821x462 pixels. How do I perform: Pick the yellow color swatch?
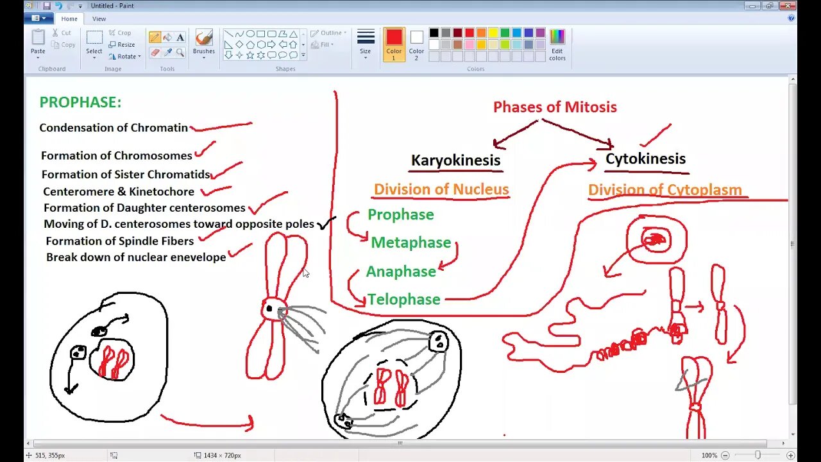pyautogui.click(x=493, y=33)
